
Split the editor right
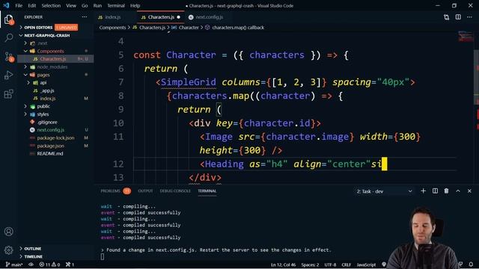pyautogui.click(x=458, y=17)
